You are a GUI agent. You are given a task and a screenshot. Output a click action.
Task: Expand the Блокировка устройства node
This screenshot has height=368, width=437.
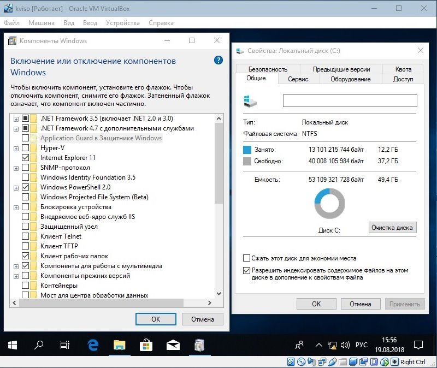[16, 207]
